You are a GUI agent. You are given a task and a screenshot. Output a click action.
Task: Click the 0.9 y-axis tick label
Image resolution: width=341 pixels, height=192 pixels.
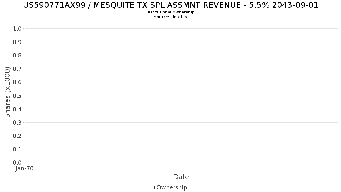click(x=17, y=42)
